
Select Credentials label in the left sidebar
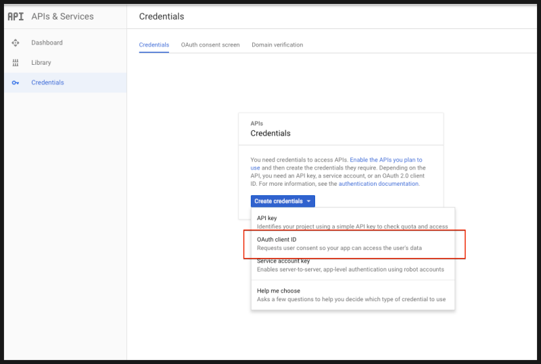(x=47, y=82)
